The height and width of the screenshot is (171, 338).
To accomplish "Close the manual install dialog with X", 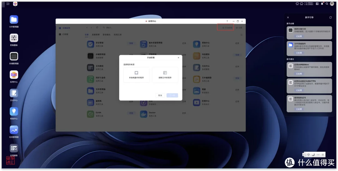I will click(x=178, y=58).
